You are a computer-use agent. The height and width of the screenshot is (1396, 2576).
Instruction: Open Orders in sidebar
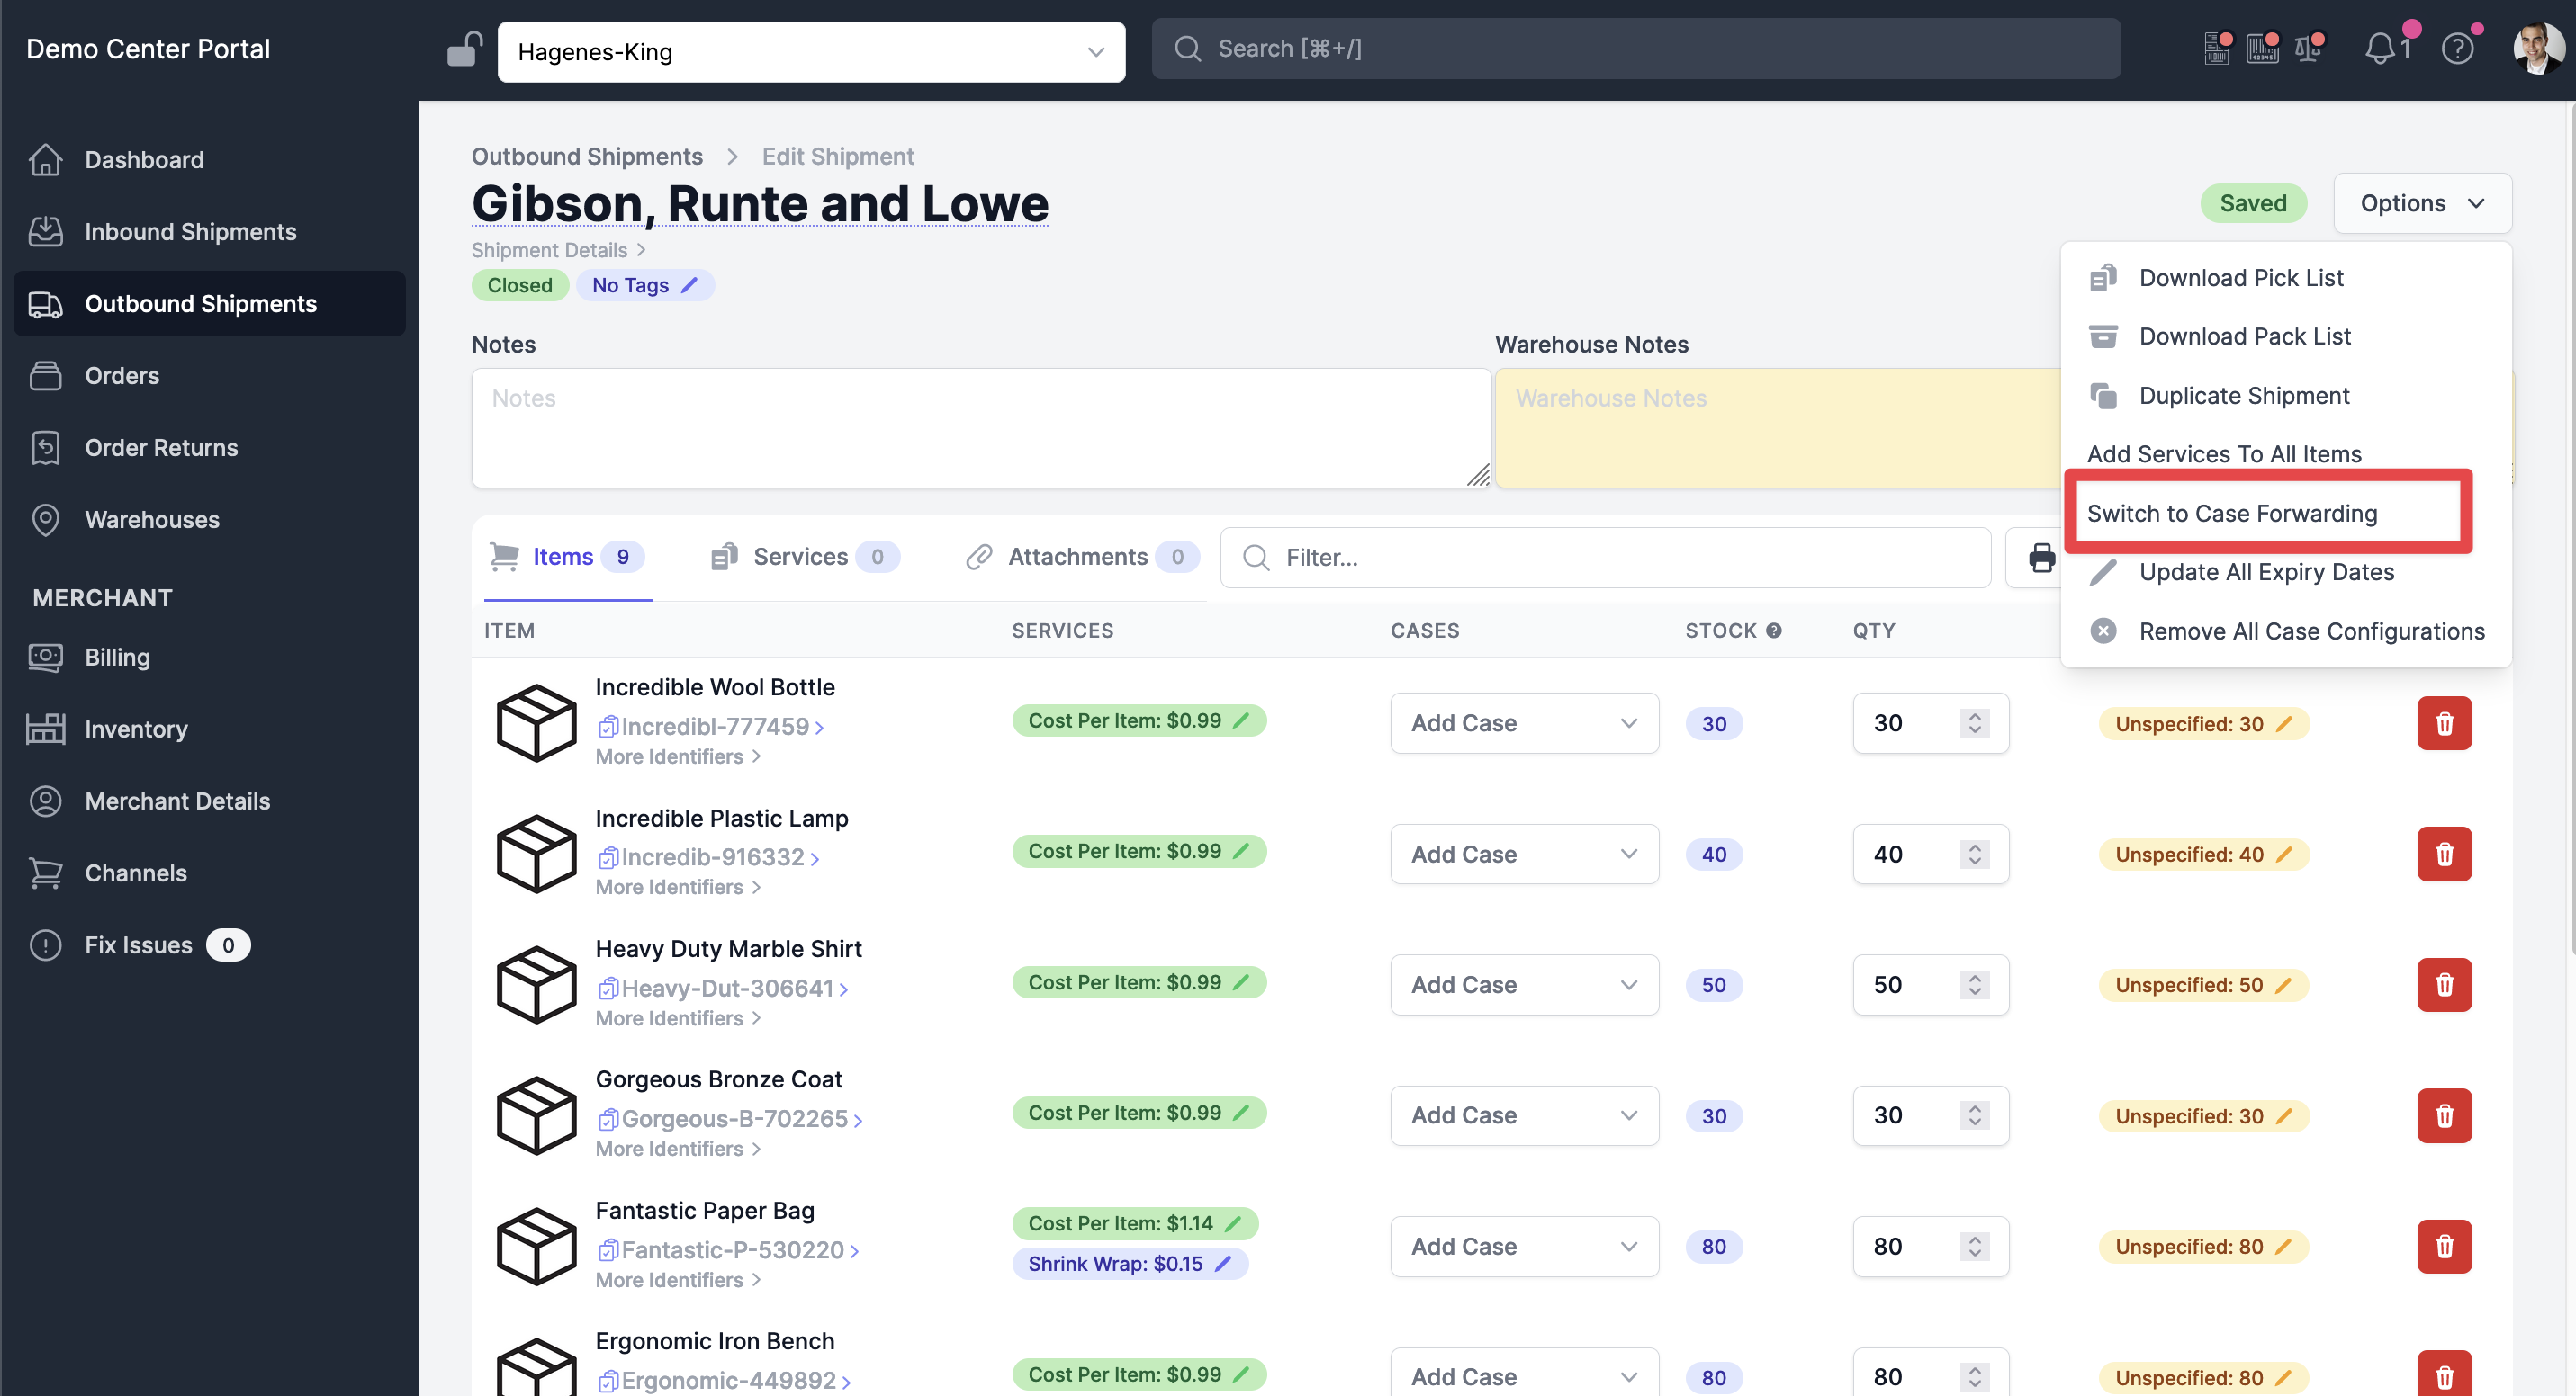tap(210, 376)
